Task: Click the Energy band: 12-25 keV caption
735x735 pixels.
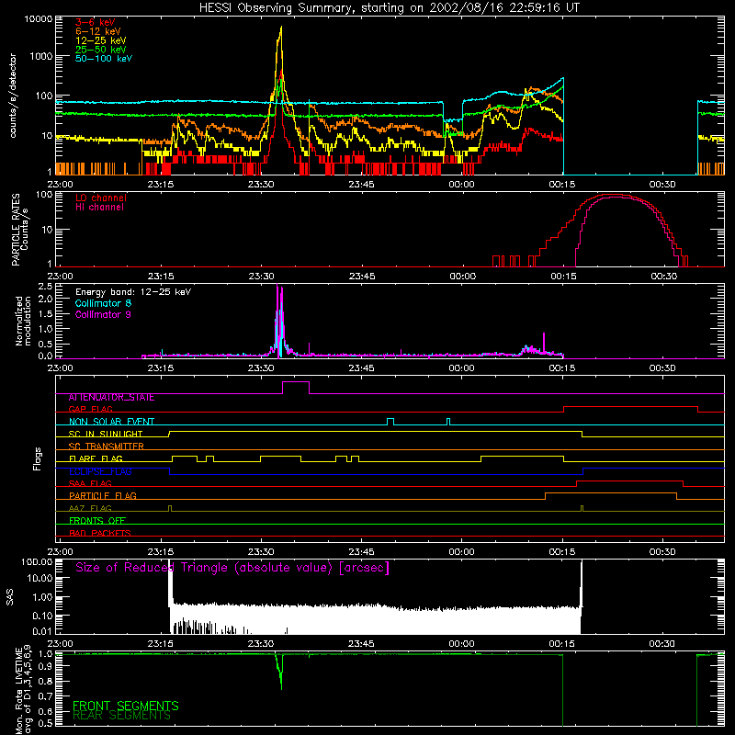Action: coord(133,292)
